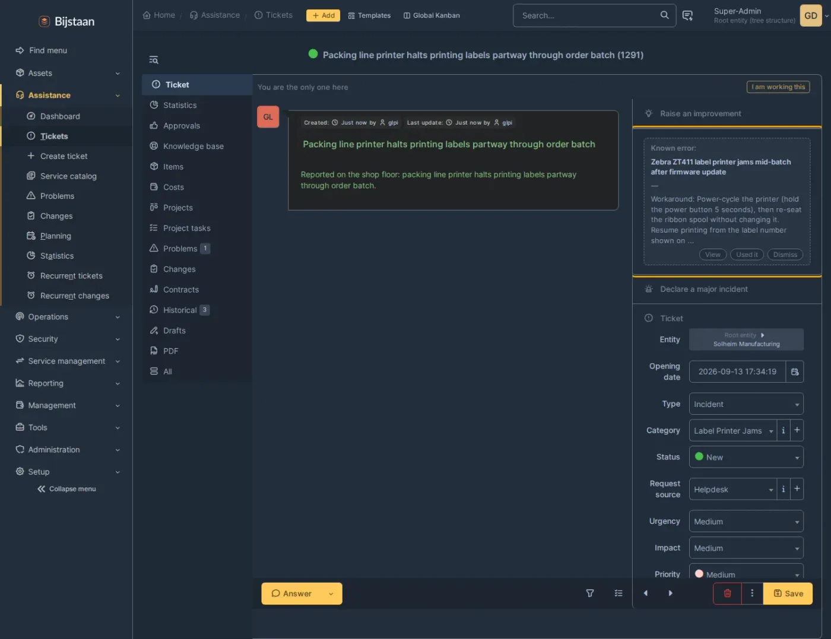Add a new Category with plus icon
831x639 pixels.
click(x=797, y=430)
